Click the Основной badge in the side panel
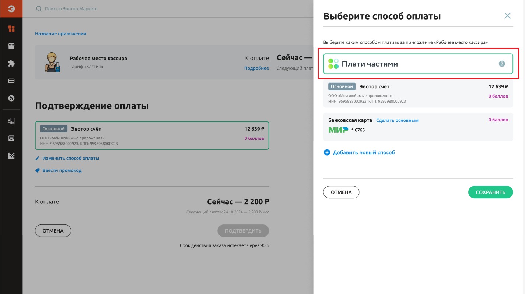Image resolution: width=525 pixels, height=294 pixels. click(342, 86)
